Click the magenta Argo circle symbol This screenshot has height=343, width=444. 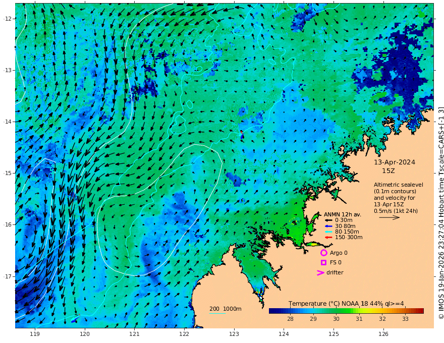coord(323,253)
